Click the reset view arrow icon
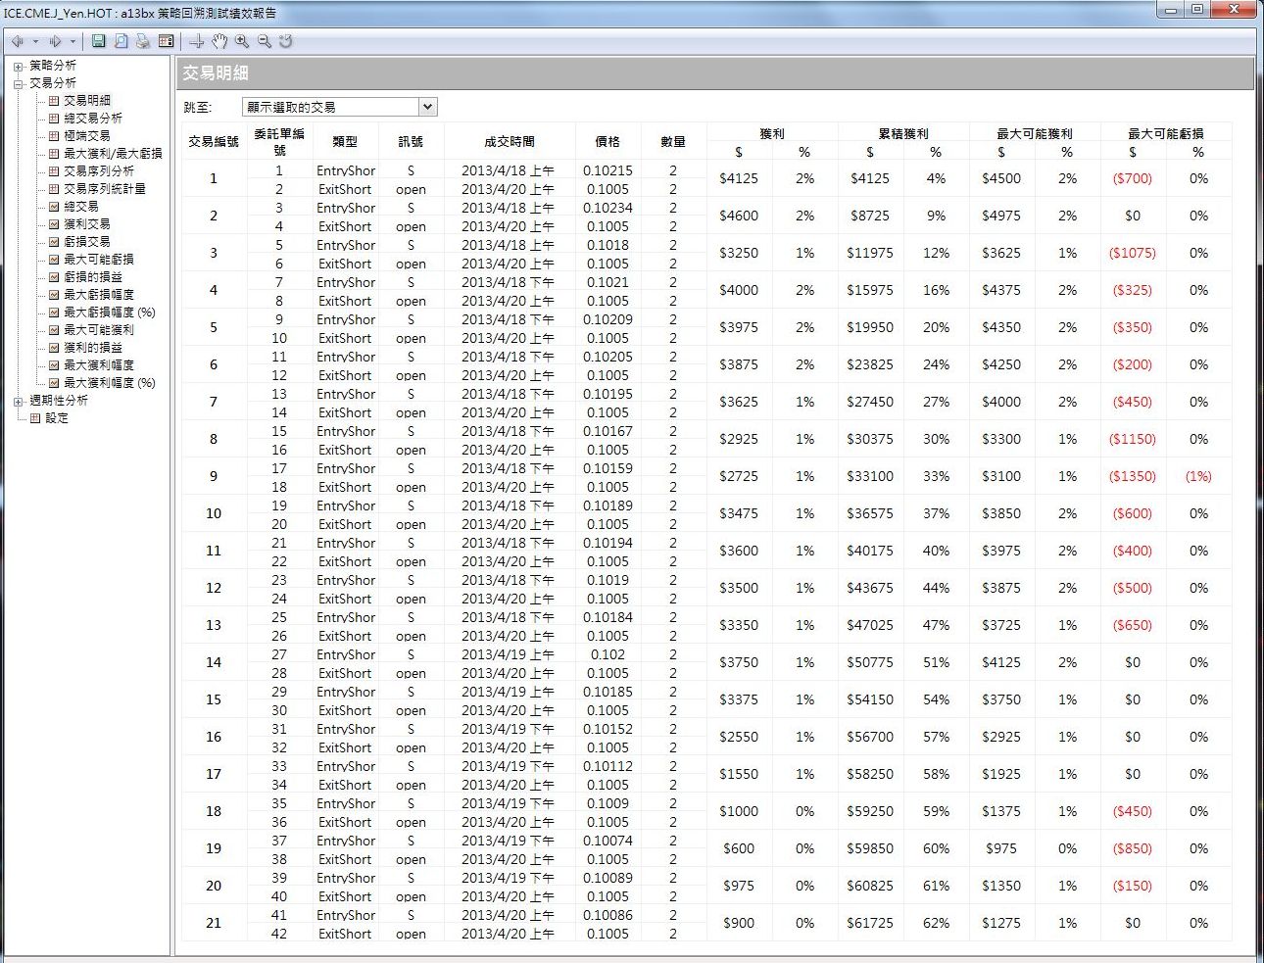This screenshot has height=963, width=1264. (x=286, y=41)
